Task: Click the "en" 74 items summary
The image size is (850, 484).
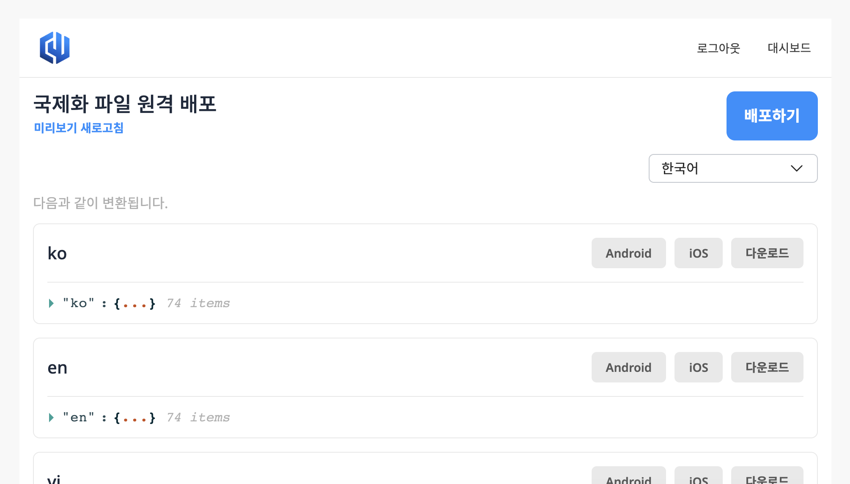Action: point(198,418)
